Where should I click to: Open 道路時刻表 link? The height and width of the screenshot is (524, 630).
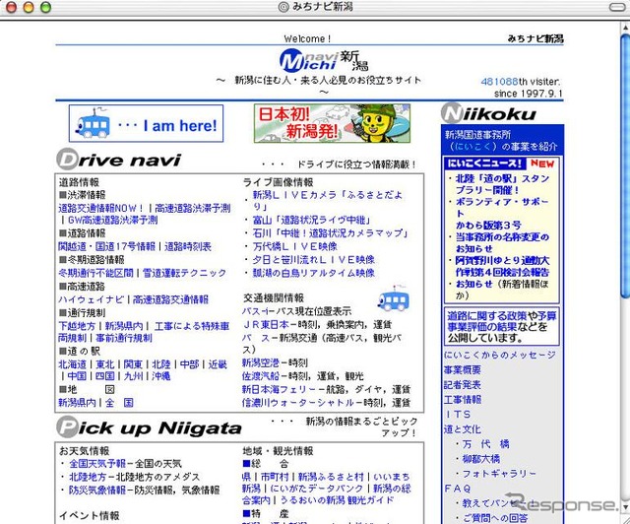pyautogui.click(x=188, y=246)
